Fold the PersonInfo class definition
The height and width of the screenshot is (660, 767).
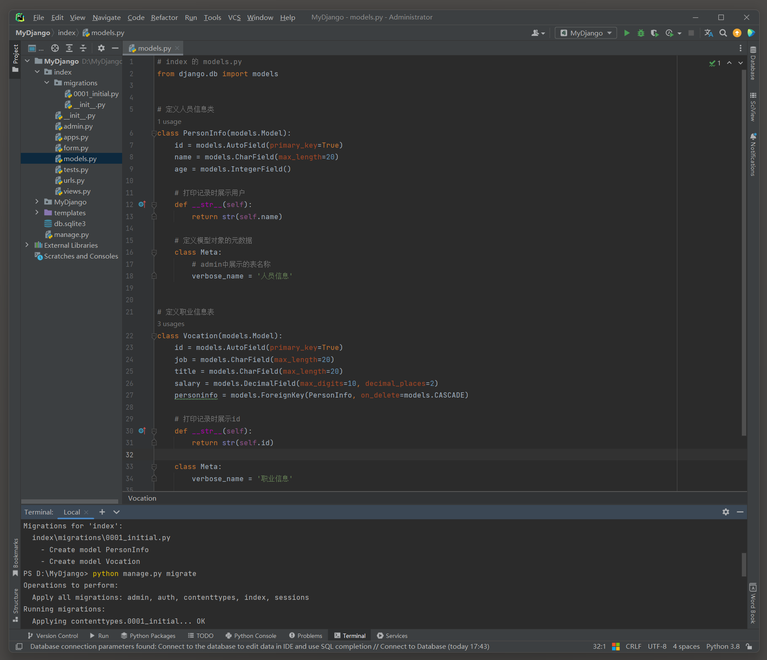pyautogui.click(x=154, y=133)
